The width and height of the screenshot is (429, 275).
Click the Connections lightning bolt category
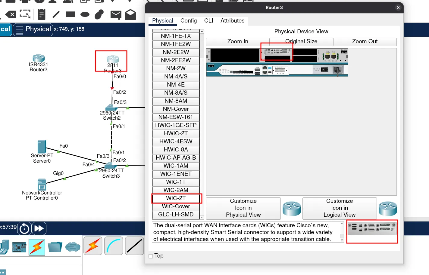pyautogui.click(x=37, y=247)
